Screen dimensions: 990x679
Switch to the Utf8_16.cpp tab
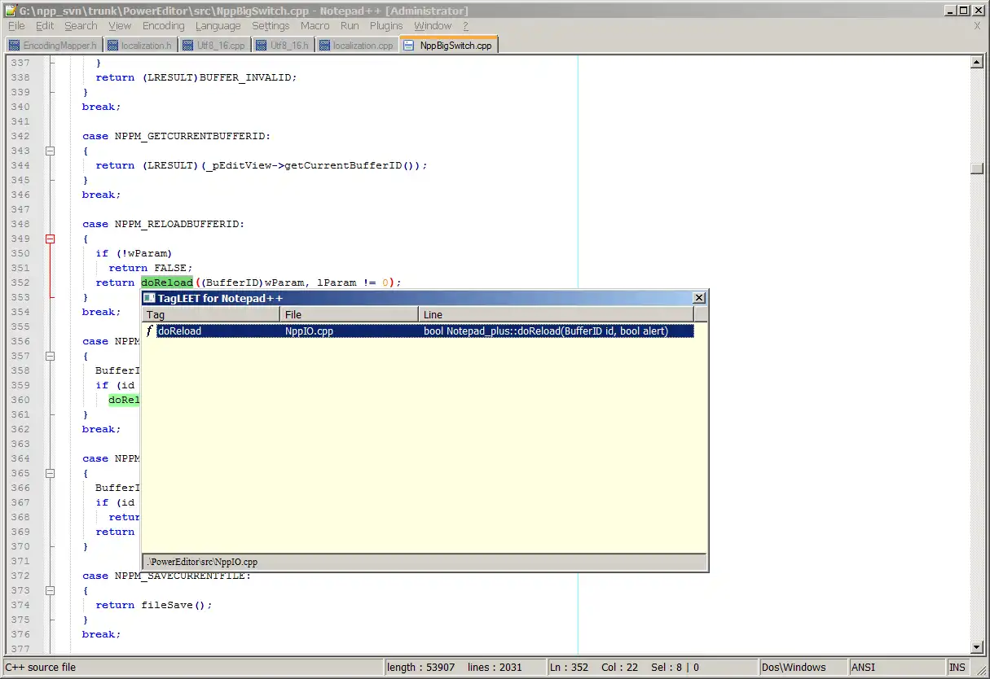(213, 45)
